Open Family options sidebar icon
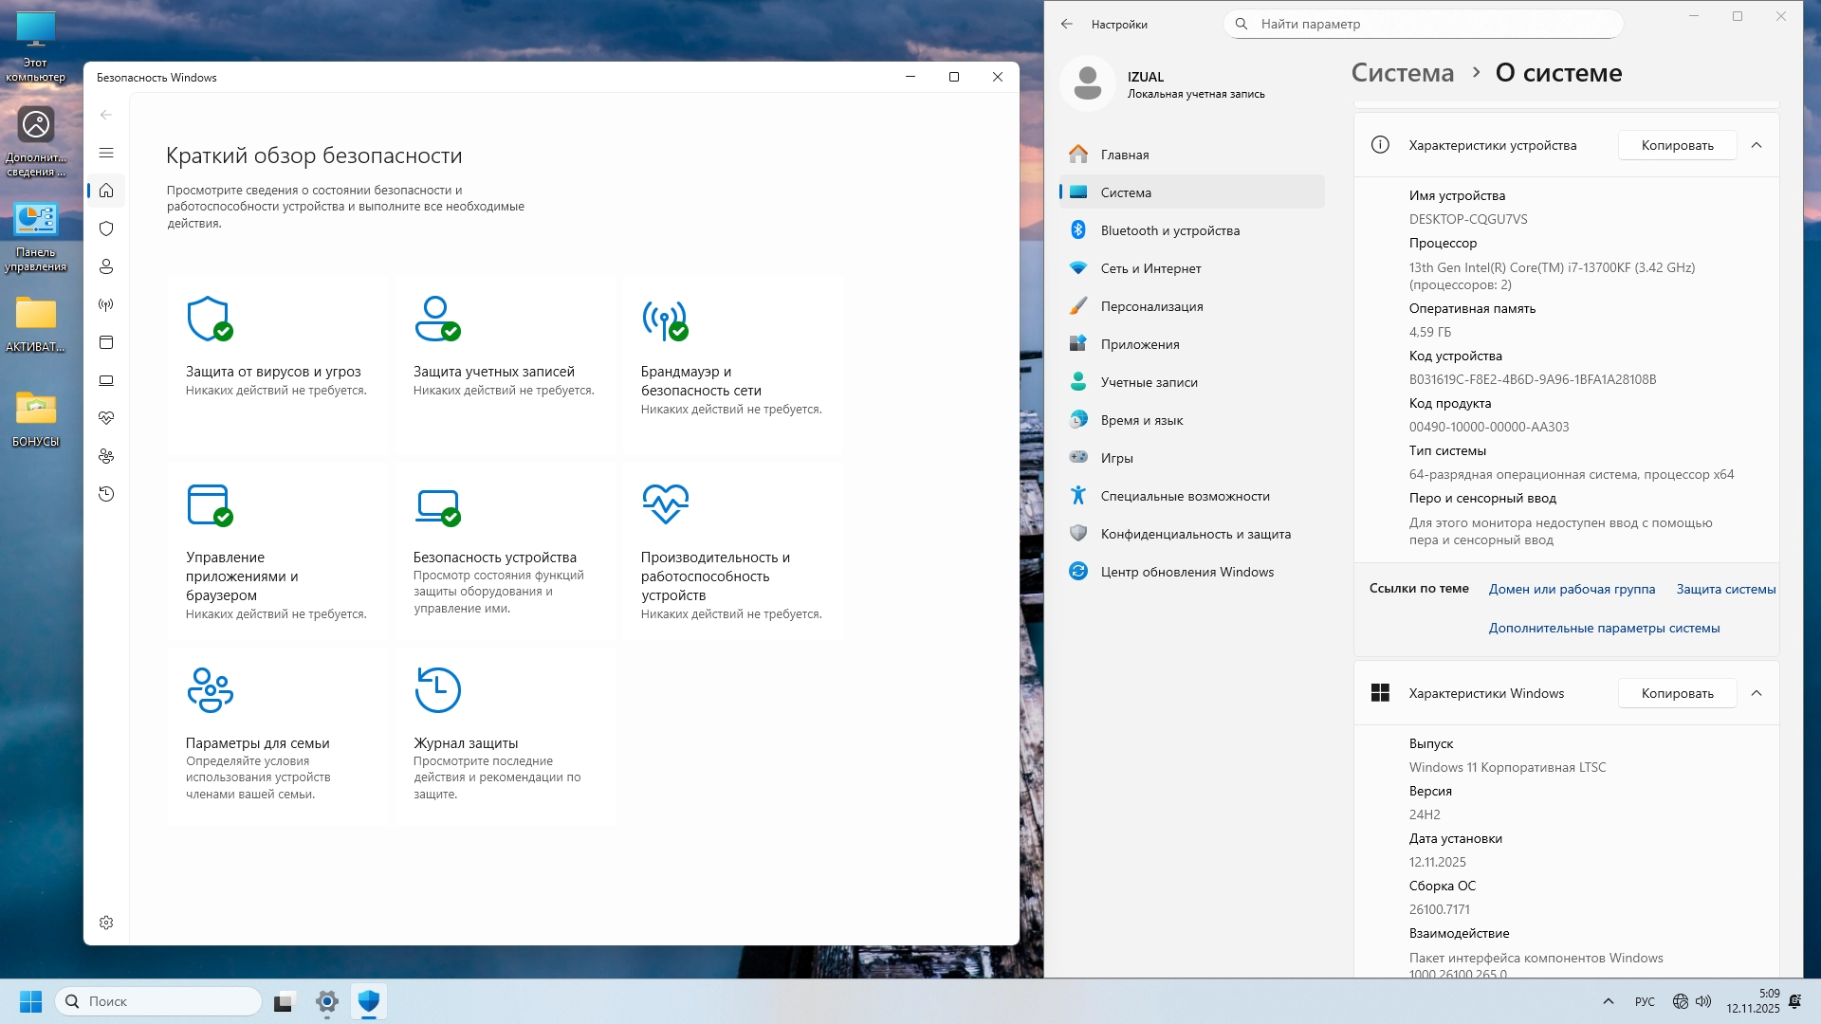This screenshot has height=1024, width=1821. [x=106, y=456]
